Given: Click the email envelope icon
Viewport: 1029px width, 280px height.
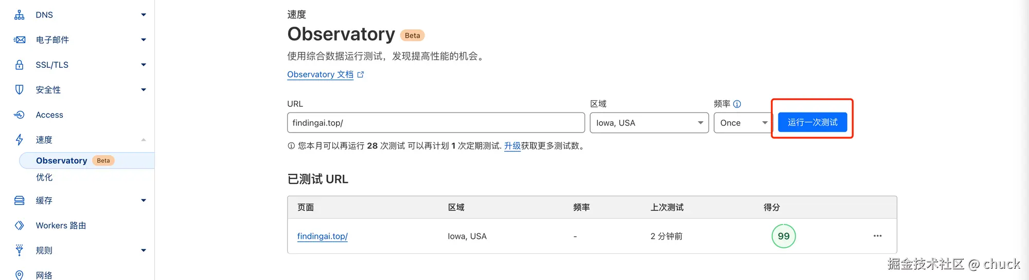Looking at the screenshot, I should pos(19,40).
